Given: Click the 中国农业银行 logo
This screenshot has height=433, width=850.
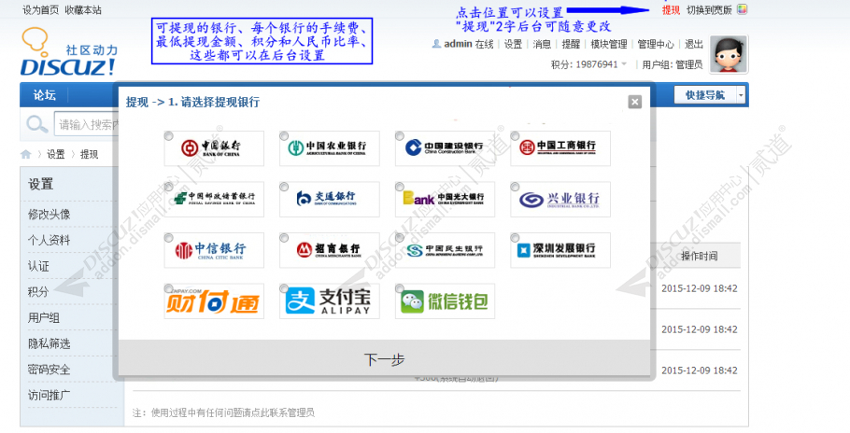Looking at the screenshot, I should coord(330,148).
